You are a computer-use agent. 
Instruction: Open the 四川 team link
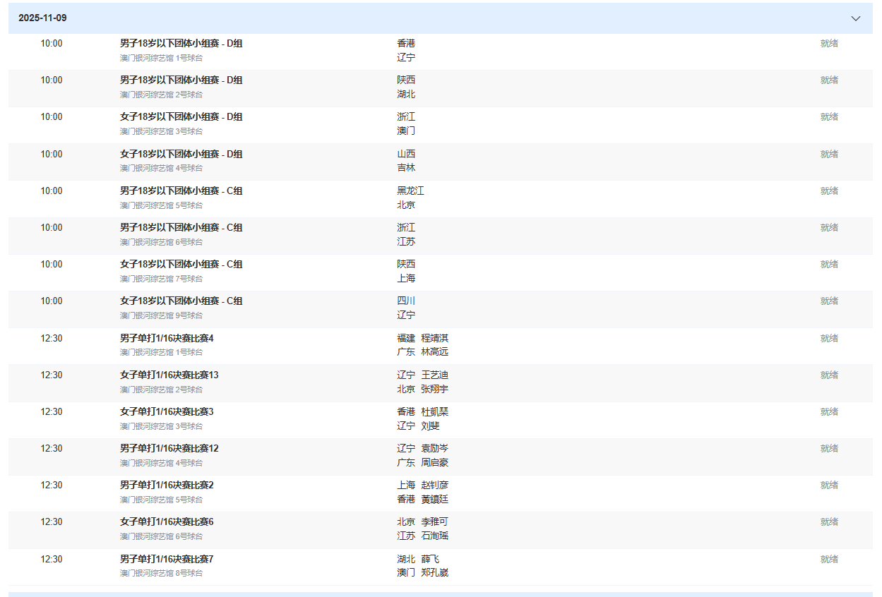tap(406, 301)
